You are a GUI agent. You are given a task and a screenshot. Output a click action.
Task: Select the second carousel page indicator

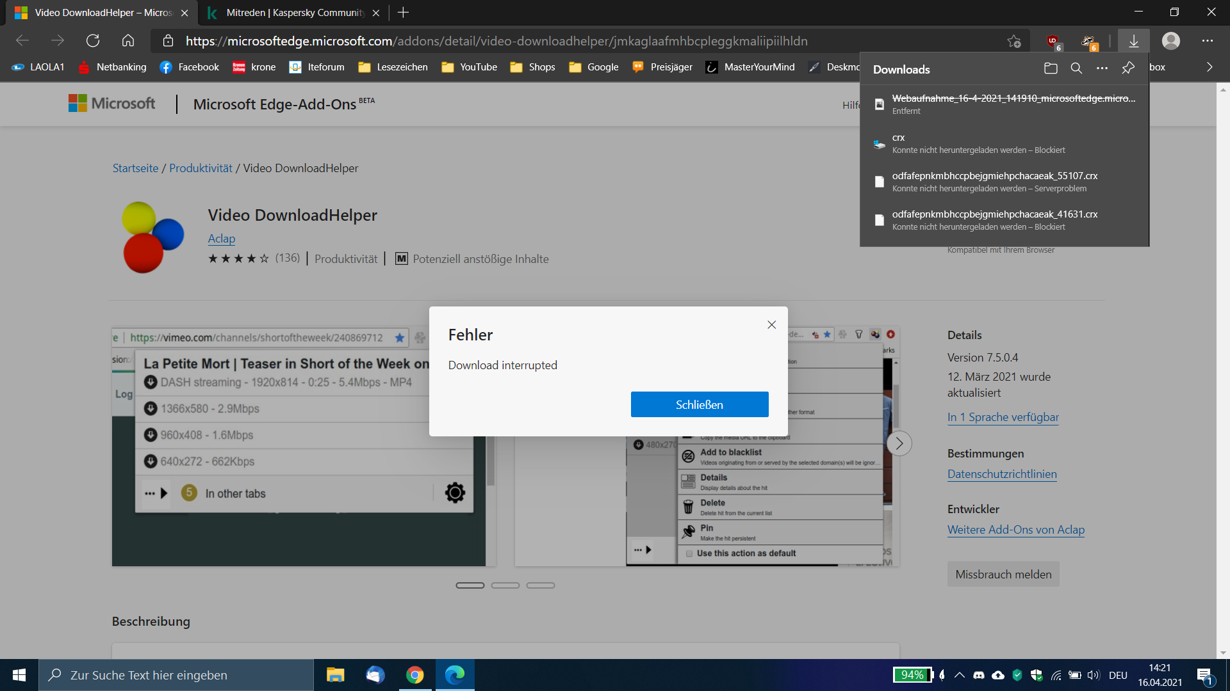point(505,585)
